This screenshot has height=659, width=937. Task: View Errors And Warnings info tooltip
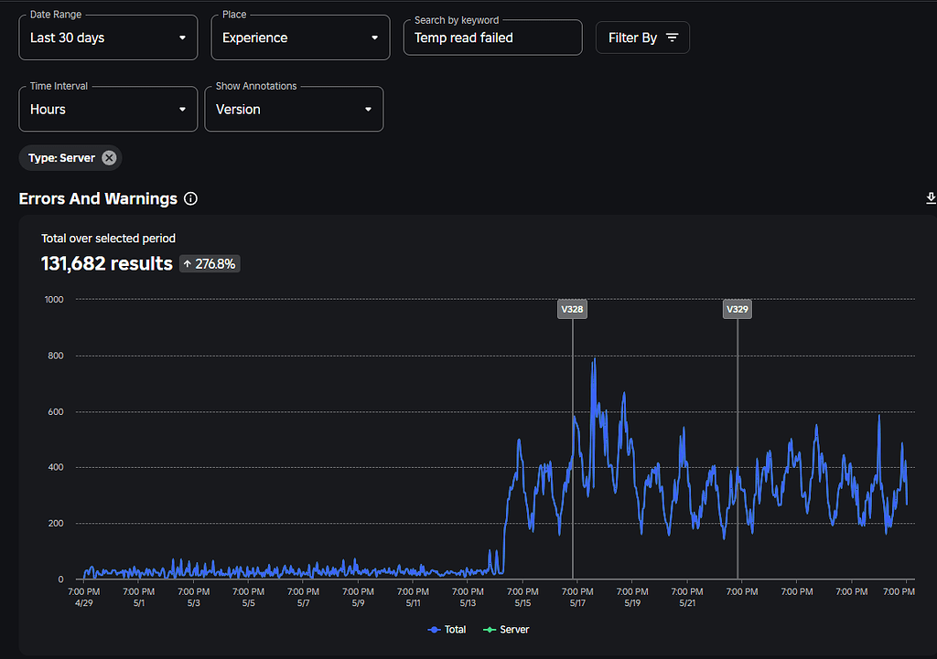point(189,198)
